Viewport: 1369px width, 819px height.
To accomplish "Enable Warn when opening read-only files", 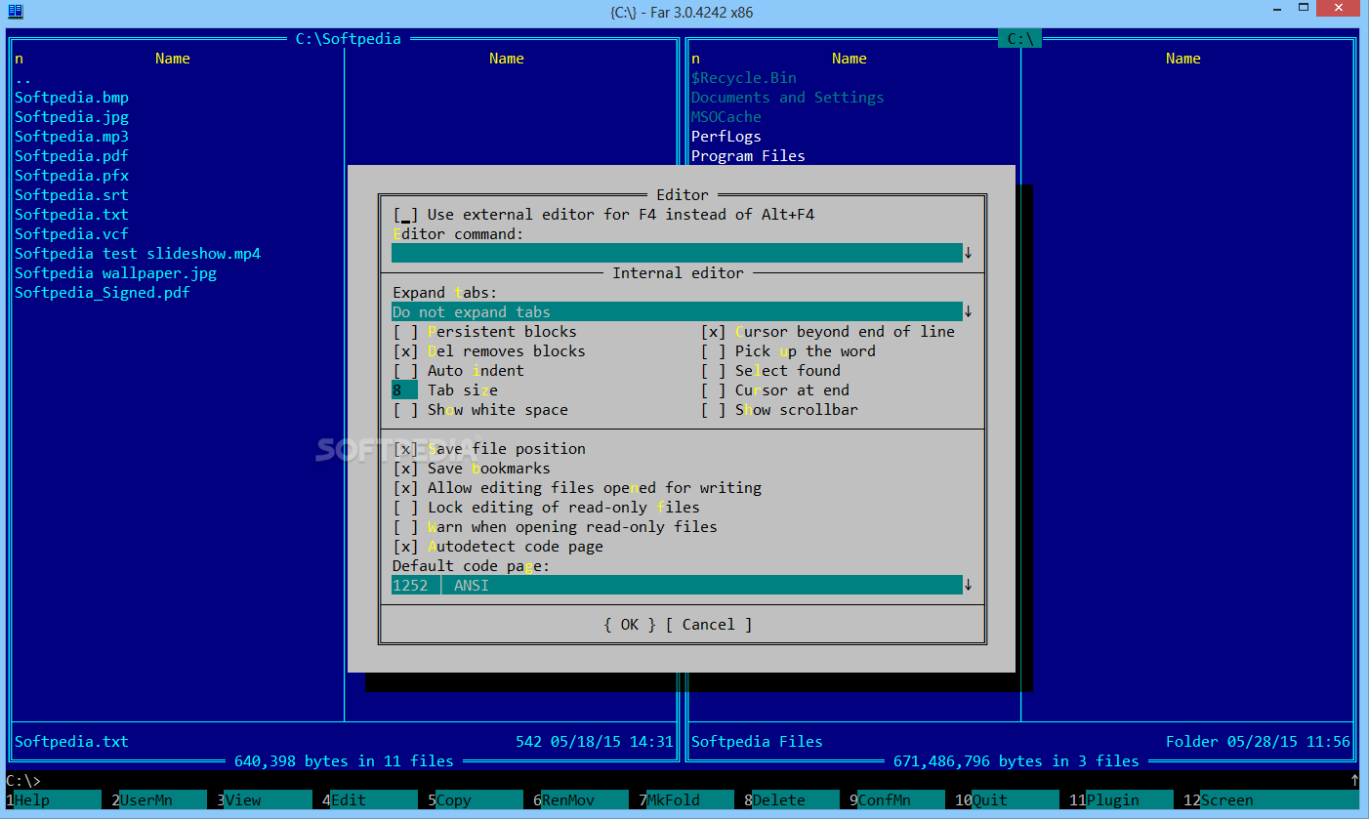I will 406,527.
